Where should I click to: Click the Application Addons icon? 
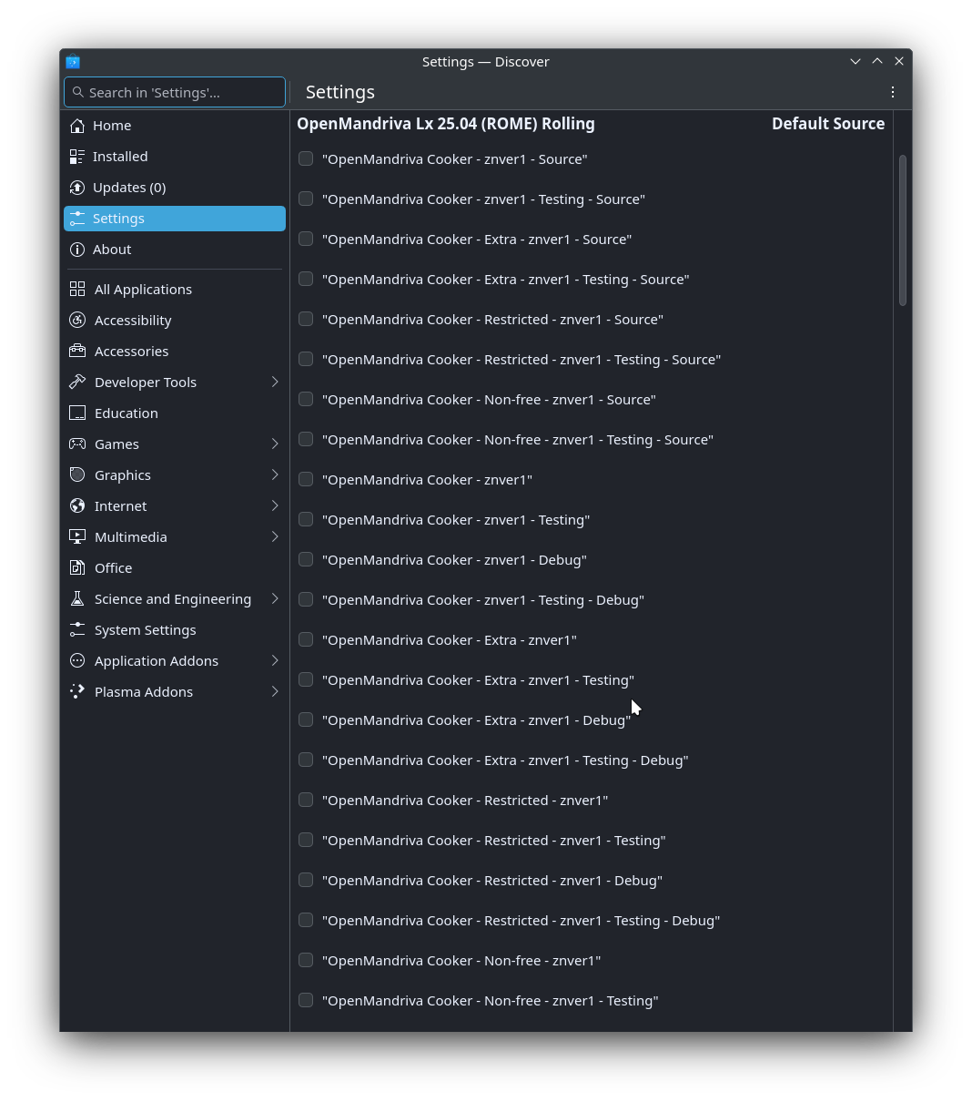77,661
